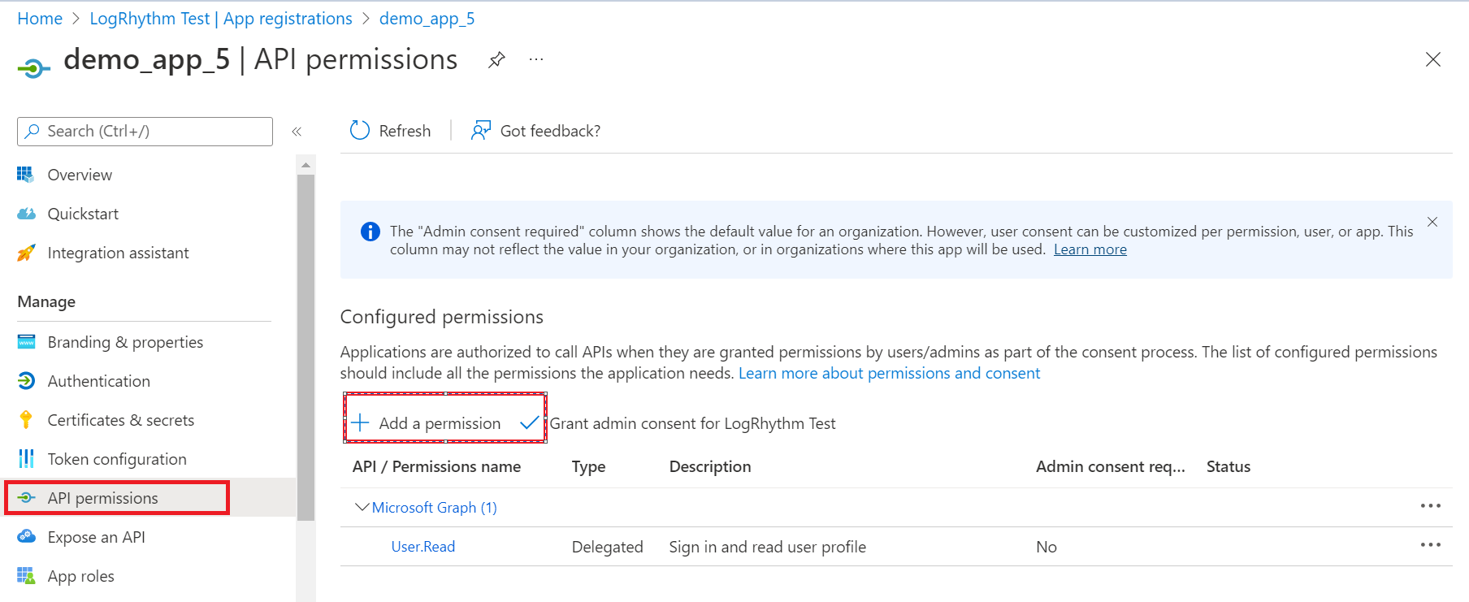Open more options for Microsoft Graph row
Viewport: 1469px width, 602px height.
click(x=1430, y=506)
